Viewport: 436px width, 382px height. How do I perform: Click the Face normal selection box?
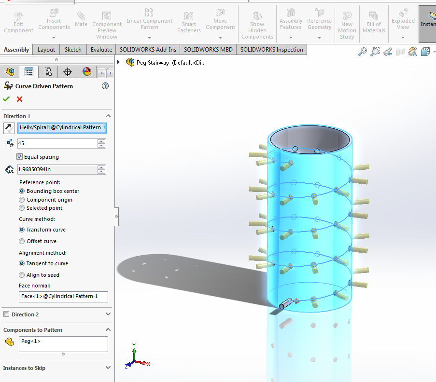pyautogui.click(x=63, y=297)
